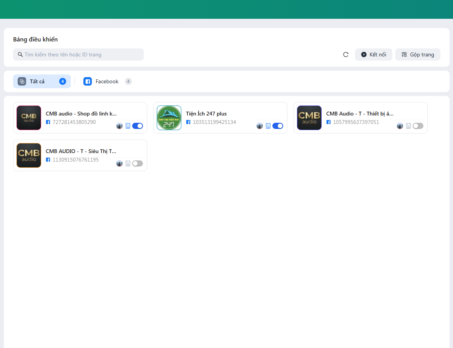
Task: Enable toggle for CMB Audio - T - Thiết bị â...
Action: coord(418,126)
